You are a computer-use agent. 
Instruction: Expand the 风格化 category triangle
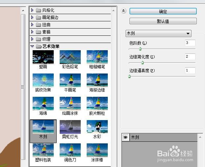tap(32, 10)
